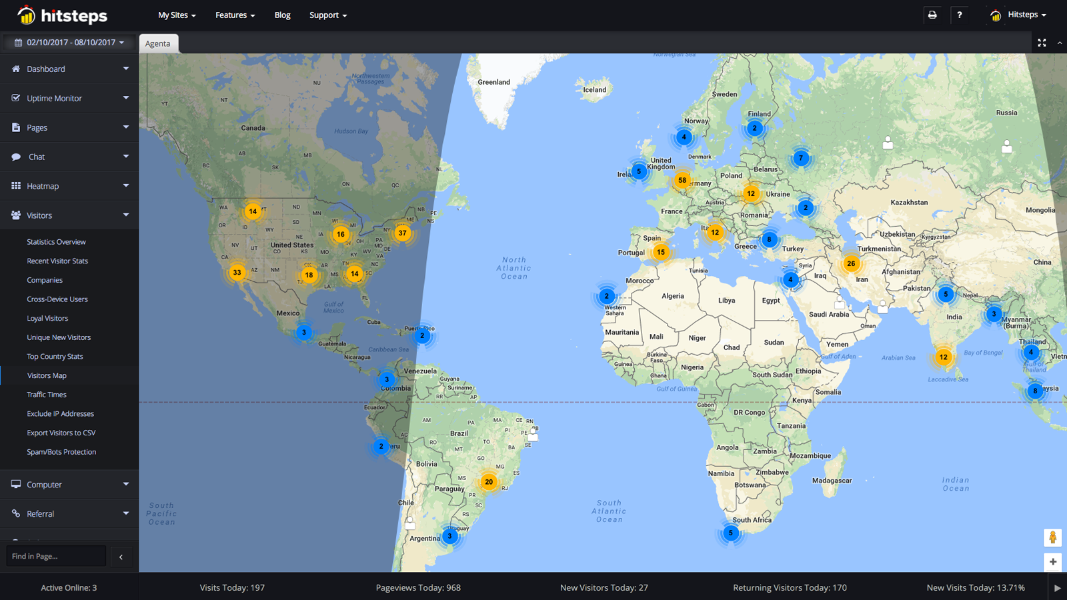Open the Blog menu item

(x=282, y=15)
